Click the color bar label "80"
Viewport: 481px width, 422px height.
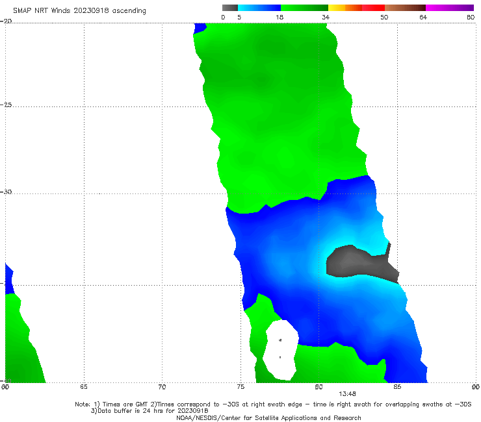pyautogui.click(x=471, y=18)
